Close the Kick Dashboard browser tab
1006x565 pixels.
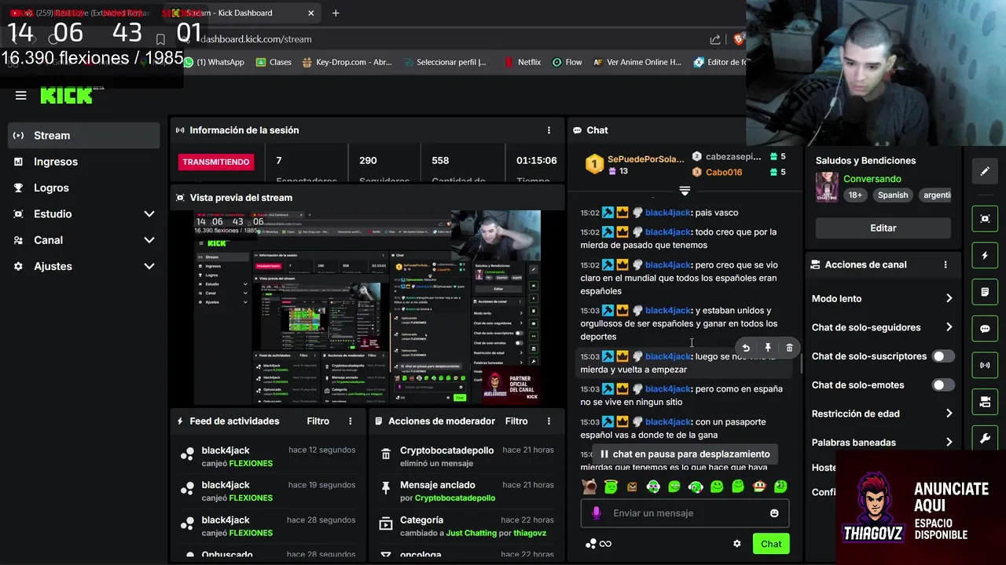tap(311, 13)
